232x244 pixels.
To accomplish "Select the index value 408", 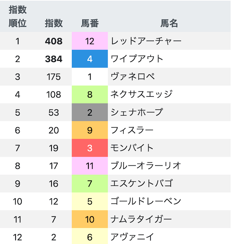I will [54, 41].
